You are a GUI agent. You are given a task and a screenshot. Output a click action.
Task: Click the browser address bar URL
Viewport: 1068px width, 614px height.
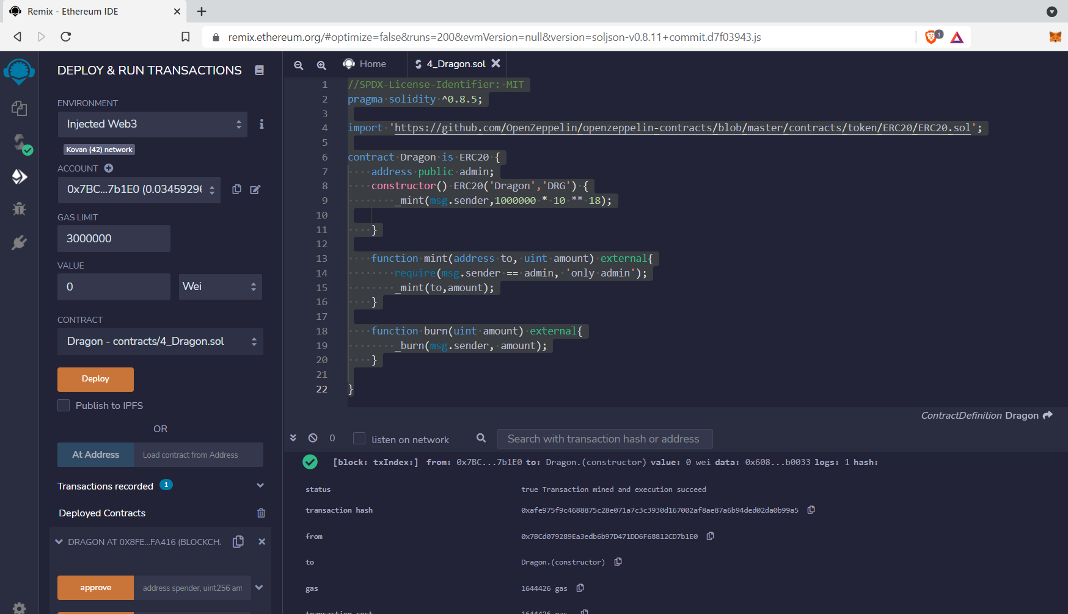[494, 37]
